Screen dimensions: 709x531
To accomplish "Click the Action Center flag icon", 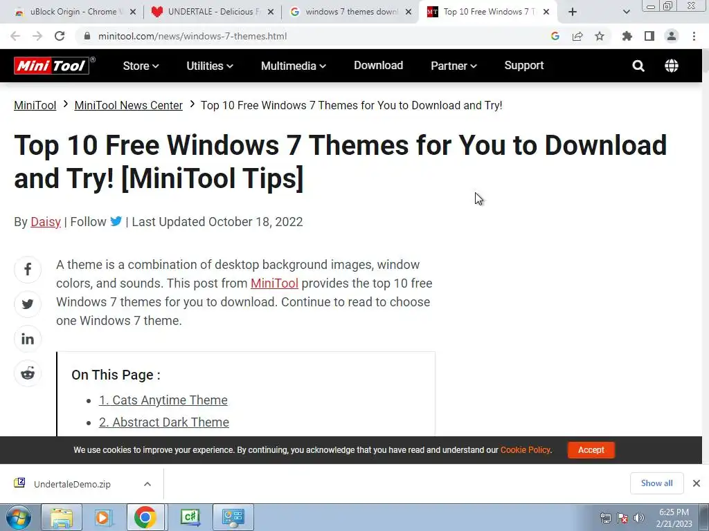I will 622,518.
